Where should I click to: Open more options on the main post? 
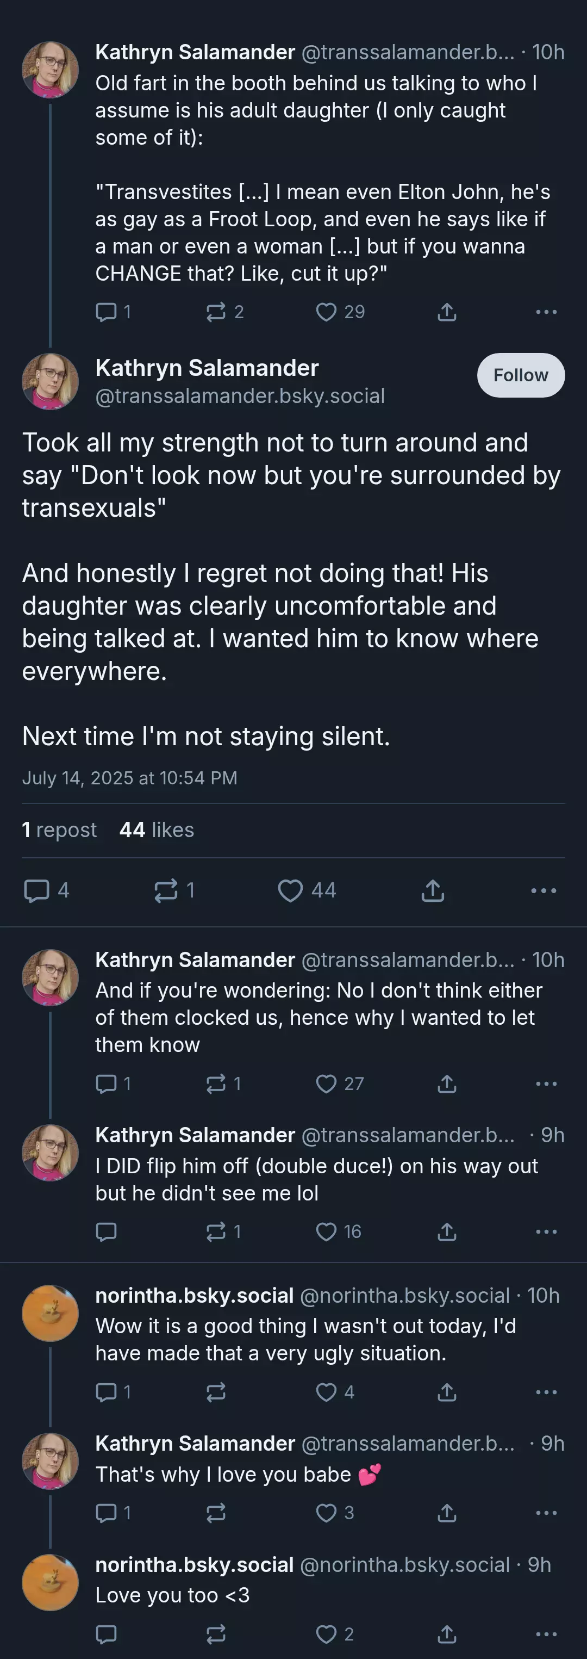pos(544,890)
